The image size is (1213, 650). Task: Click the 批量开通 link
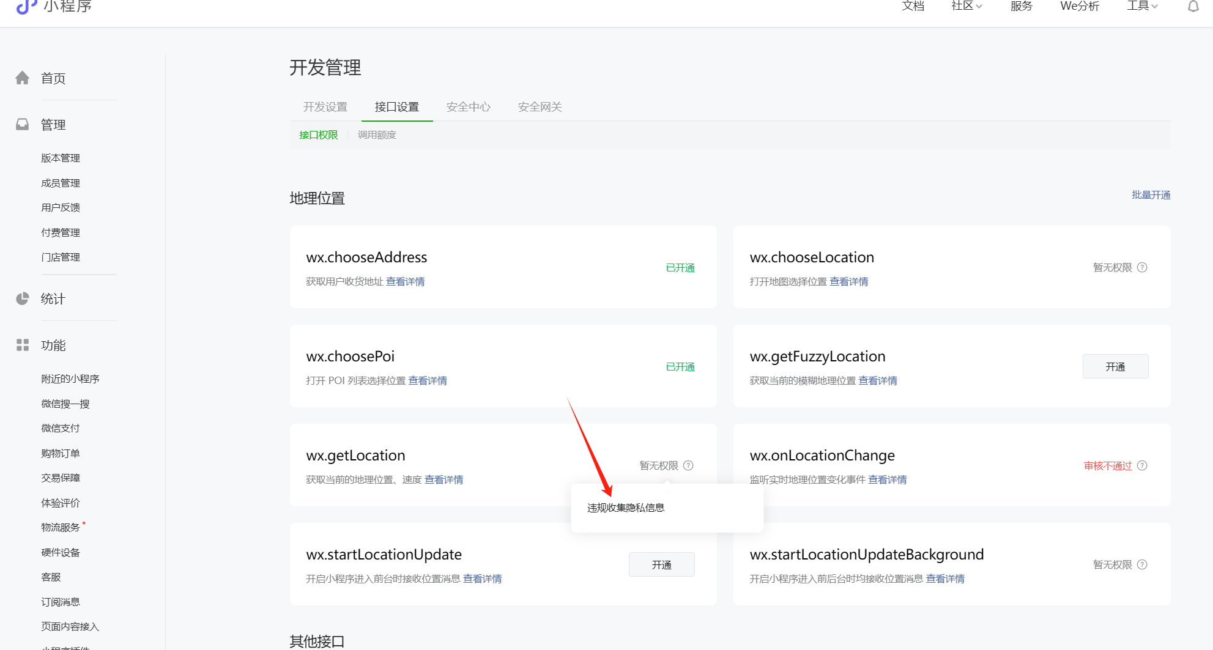pos(1151,195)
